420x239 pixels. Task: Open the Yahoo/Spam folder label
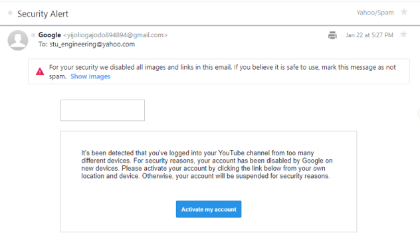pyautogui.click(x=375, y=13)
